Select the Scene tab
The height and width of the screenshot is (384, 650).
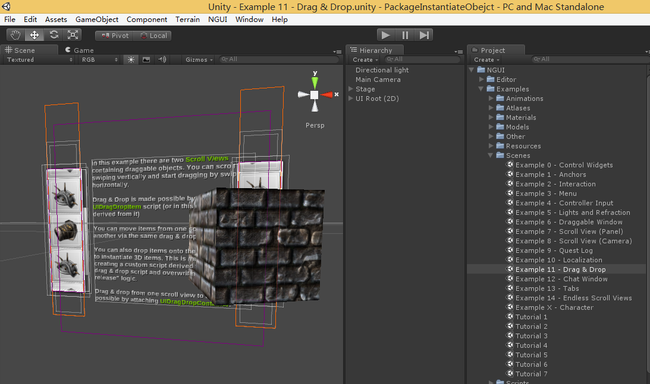(x=29, y=50)
